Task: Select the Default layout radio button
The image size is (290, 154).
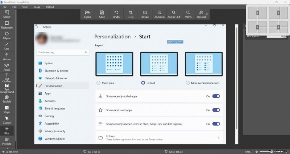Action: 143,83
